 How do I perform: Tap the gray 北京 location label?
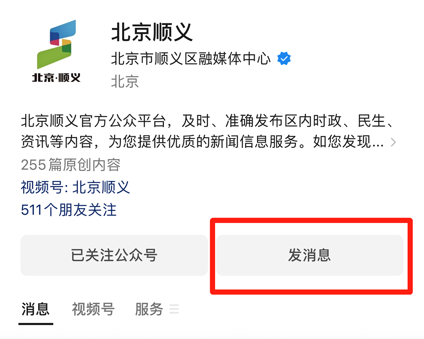point(125,81)
